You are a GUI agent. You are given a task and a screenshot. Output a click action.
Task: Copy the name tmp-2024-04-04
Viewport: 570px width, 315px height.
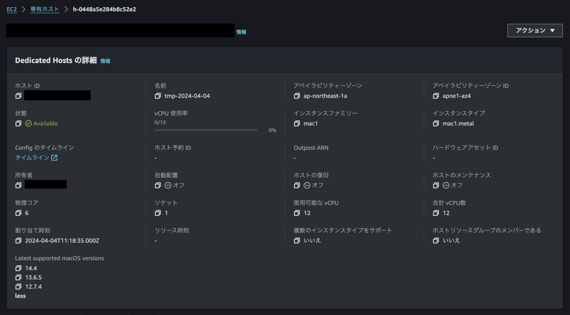coord(158,96)
